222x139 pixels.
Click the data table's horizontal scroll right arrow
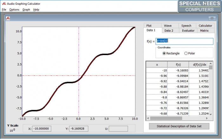coord(207,118)
